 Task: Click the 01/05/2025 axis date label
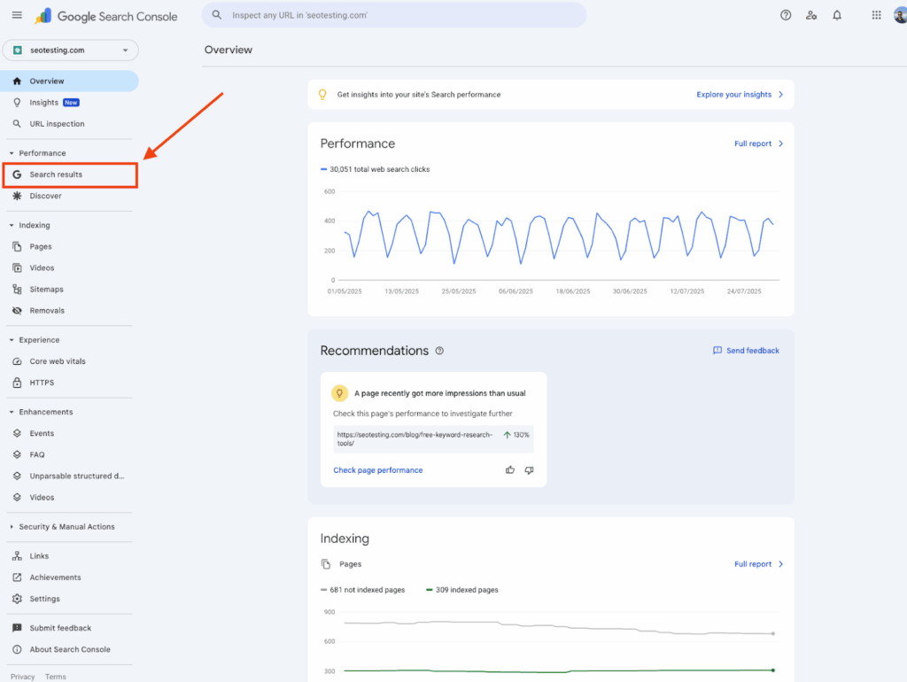tap(345, 291)
